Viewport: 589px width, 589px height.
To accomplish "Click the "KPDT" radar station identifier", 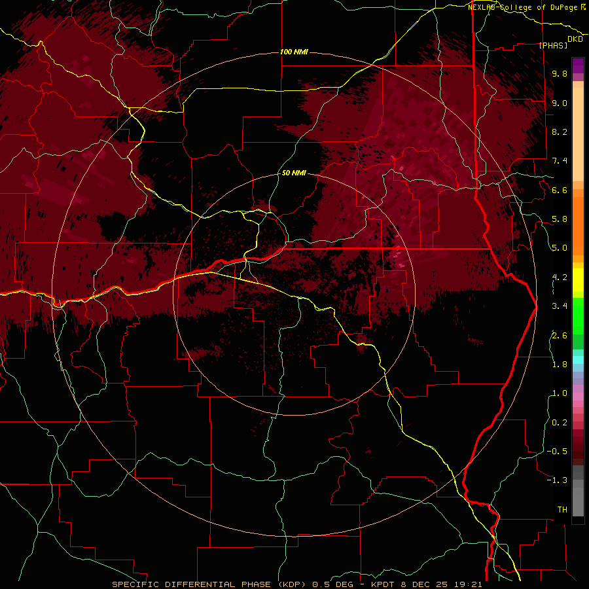I will click(x=382, y=584).
